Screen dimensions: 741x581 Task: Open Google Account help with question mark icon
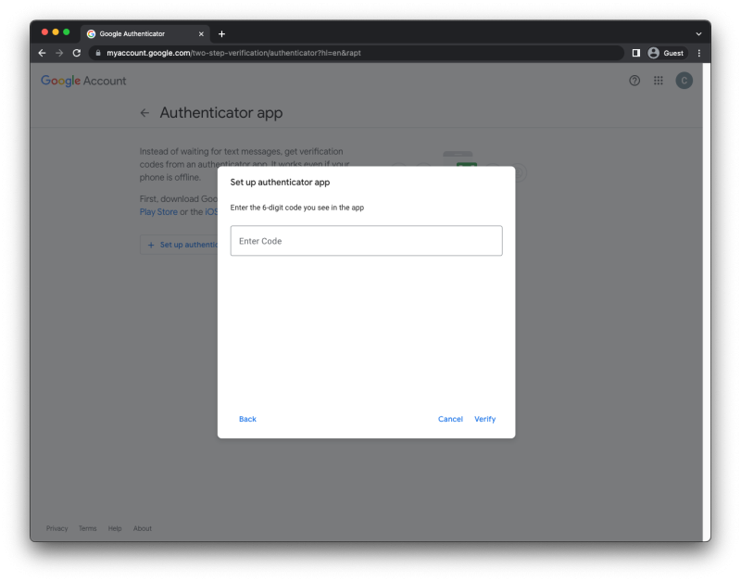(x=634, y=81)
